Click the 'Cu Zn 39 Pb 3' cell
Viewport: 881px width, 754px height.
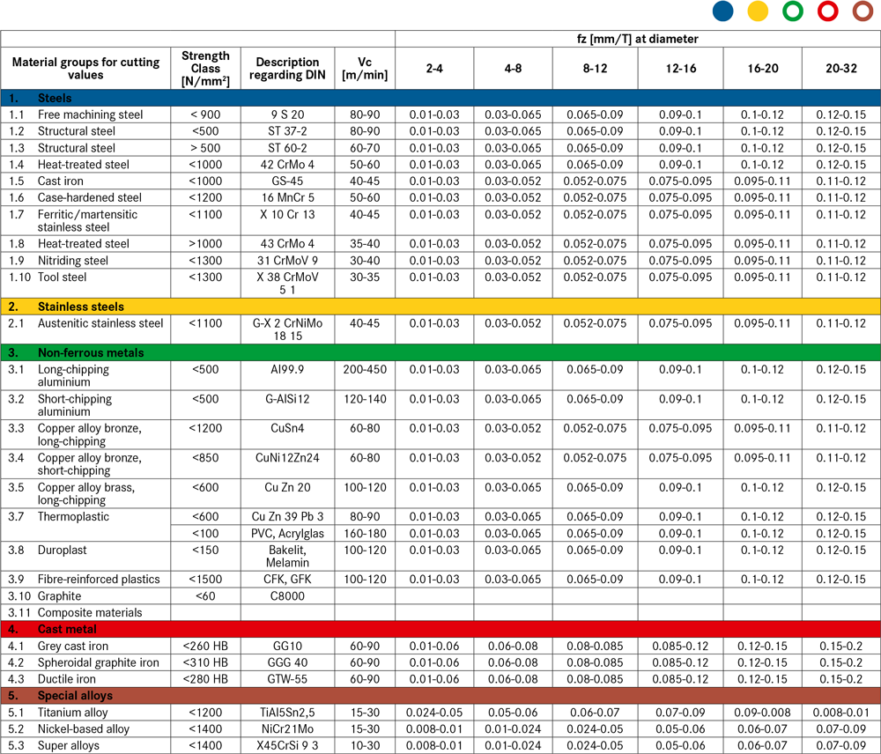coord(288,516)
